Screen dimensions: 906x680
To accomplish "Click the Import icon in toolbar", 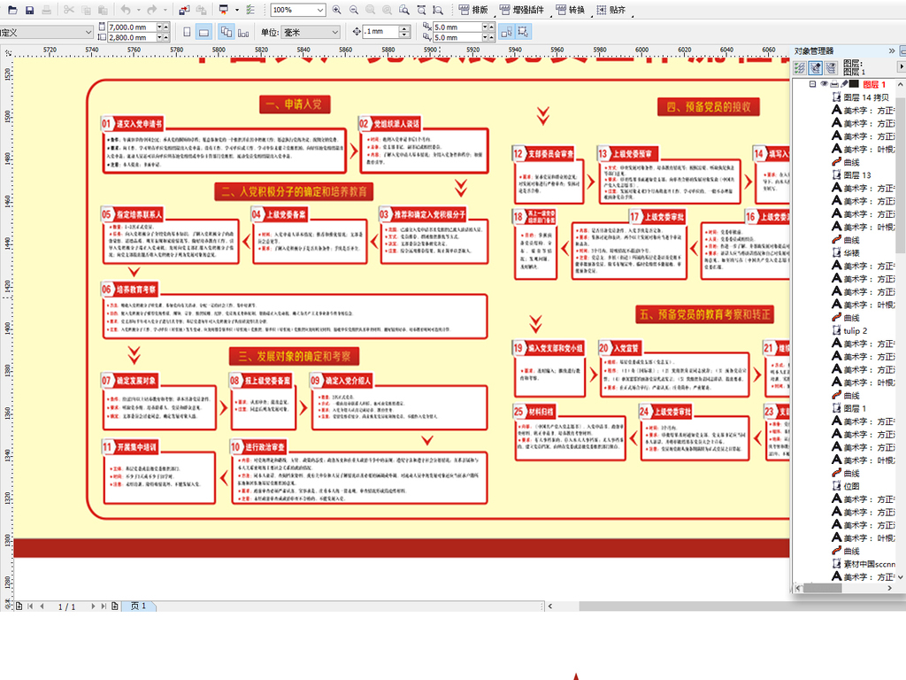I will (x=183, y=10).
